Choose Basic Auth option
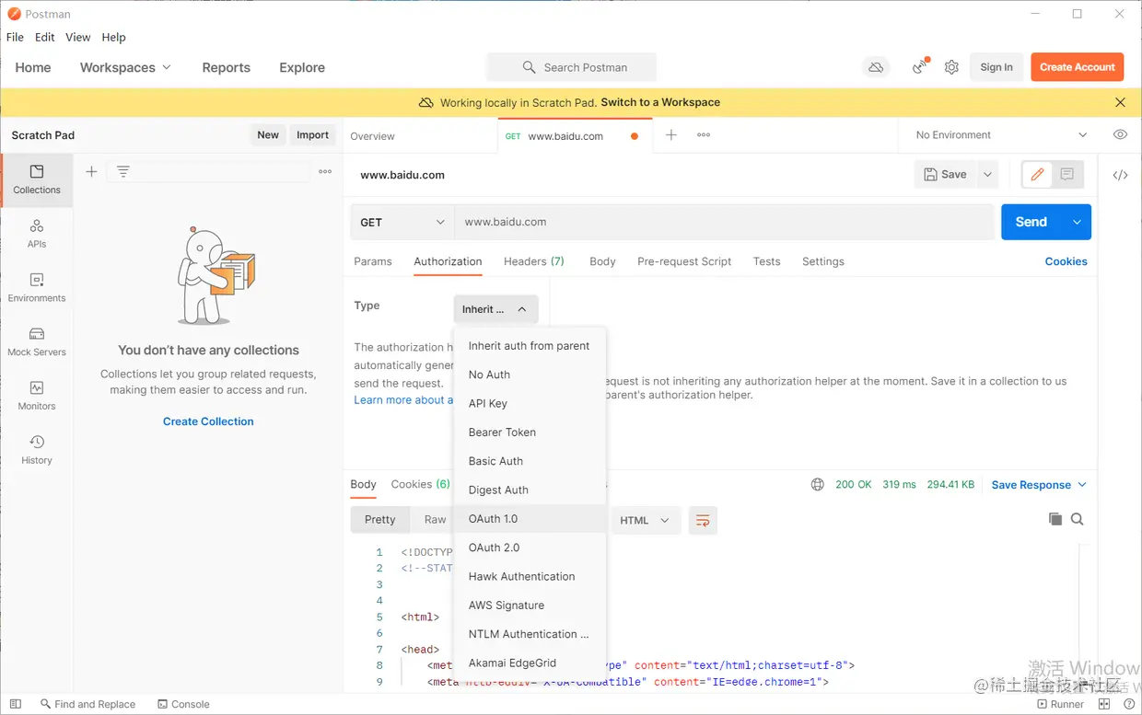1142x715 pixels. coord(530,461)
